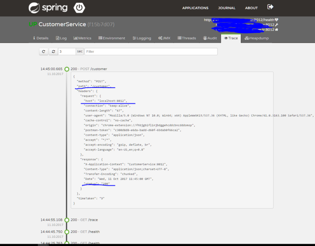Click the gears icon on the JMX tab

(160, 38)
